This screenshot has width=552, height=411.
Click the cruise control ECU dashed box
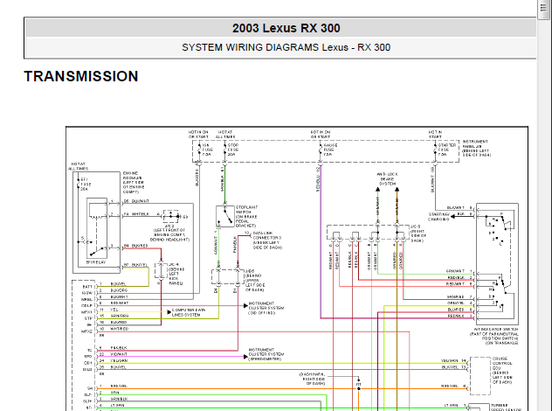480,376
